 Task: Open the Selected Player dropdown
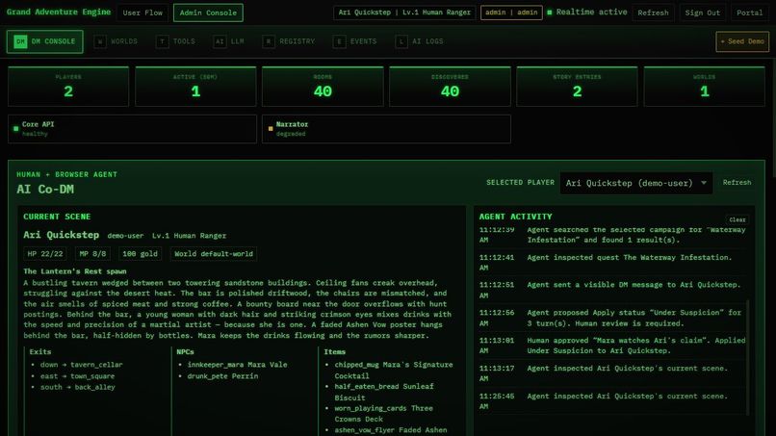(636, 183)
